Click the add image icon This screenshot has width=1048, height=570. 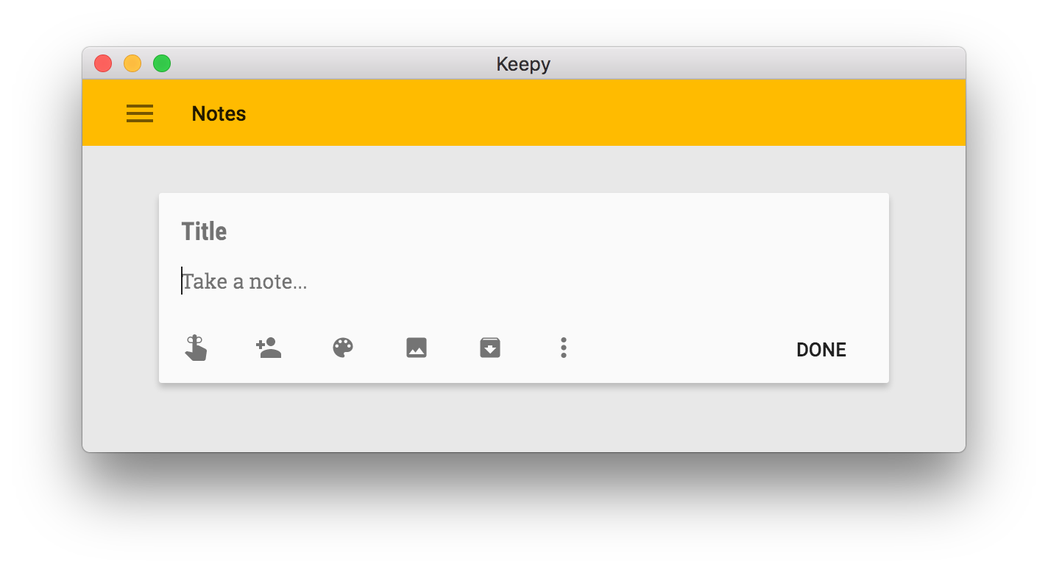pos(417,348)
